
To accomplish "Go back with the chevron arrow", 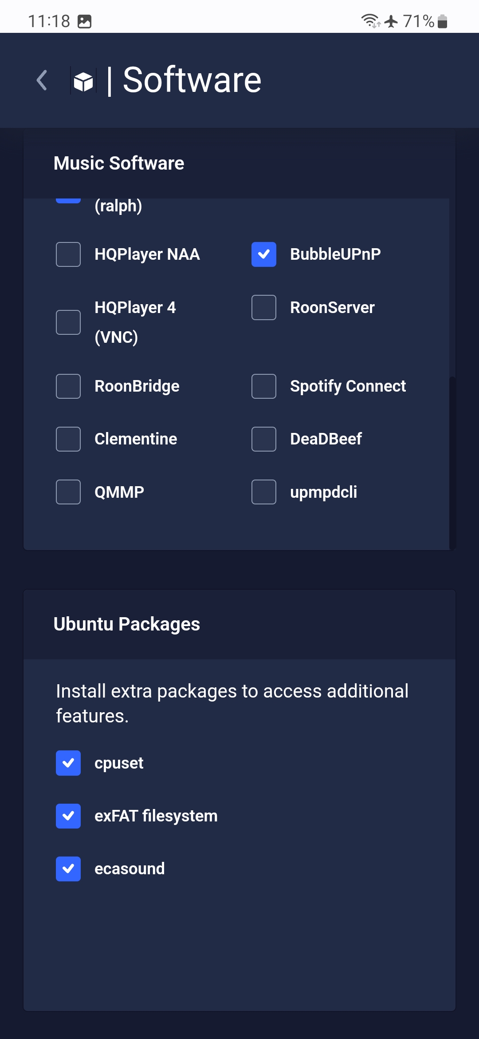I will [x=42, y=80].
